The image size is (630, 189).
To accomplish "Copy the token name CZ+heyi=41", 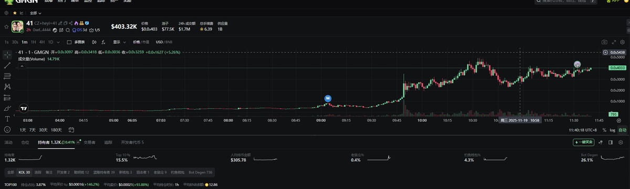I will click(66, 23).
